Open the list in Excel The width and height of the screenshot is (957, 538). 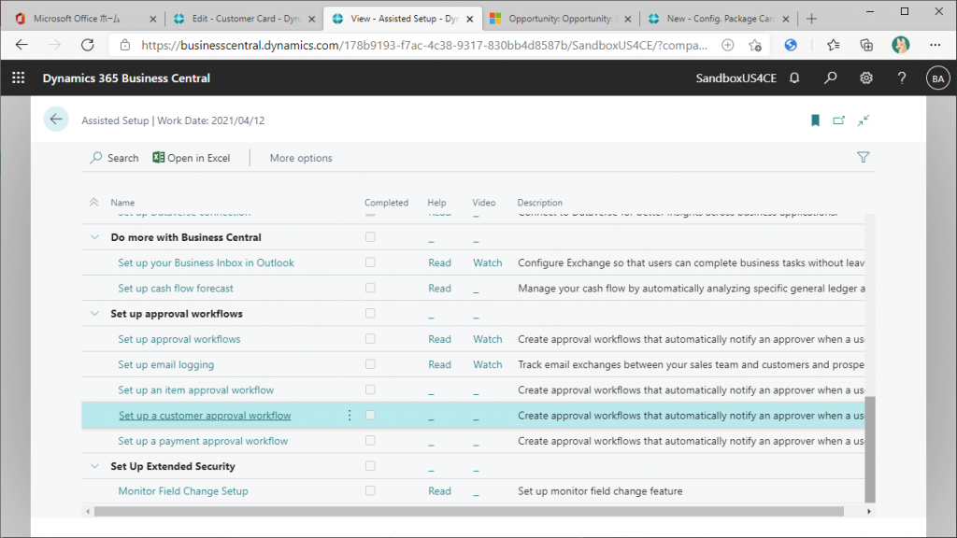pos(191,157)
